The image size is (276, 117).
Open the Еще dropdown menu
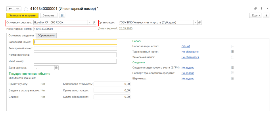(256, 15)
